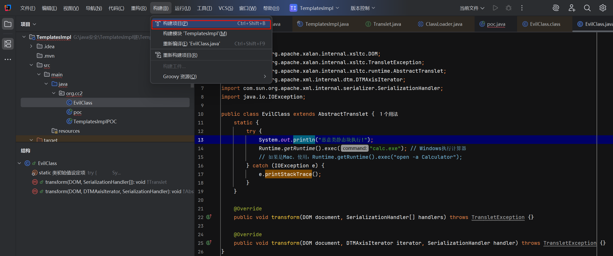
Task: Click the AbstractTranslet class name on line 10
Action: 343,114
